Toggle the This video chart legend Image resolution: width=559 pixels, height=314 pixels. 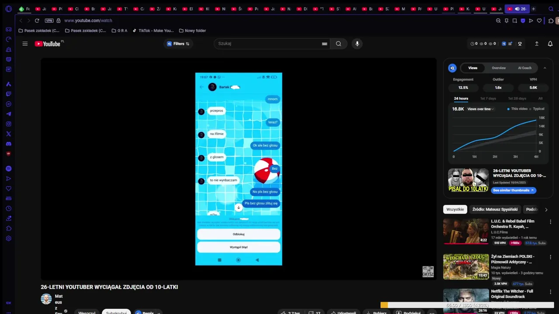tap(518, 109)
